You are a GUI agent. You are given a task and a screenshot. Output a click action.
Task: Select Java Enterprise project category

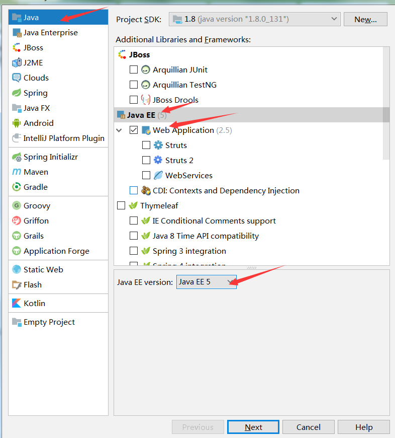50,33
